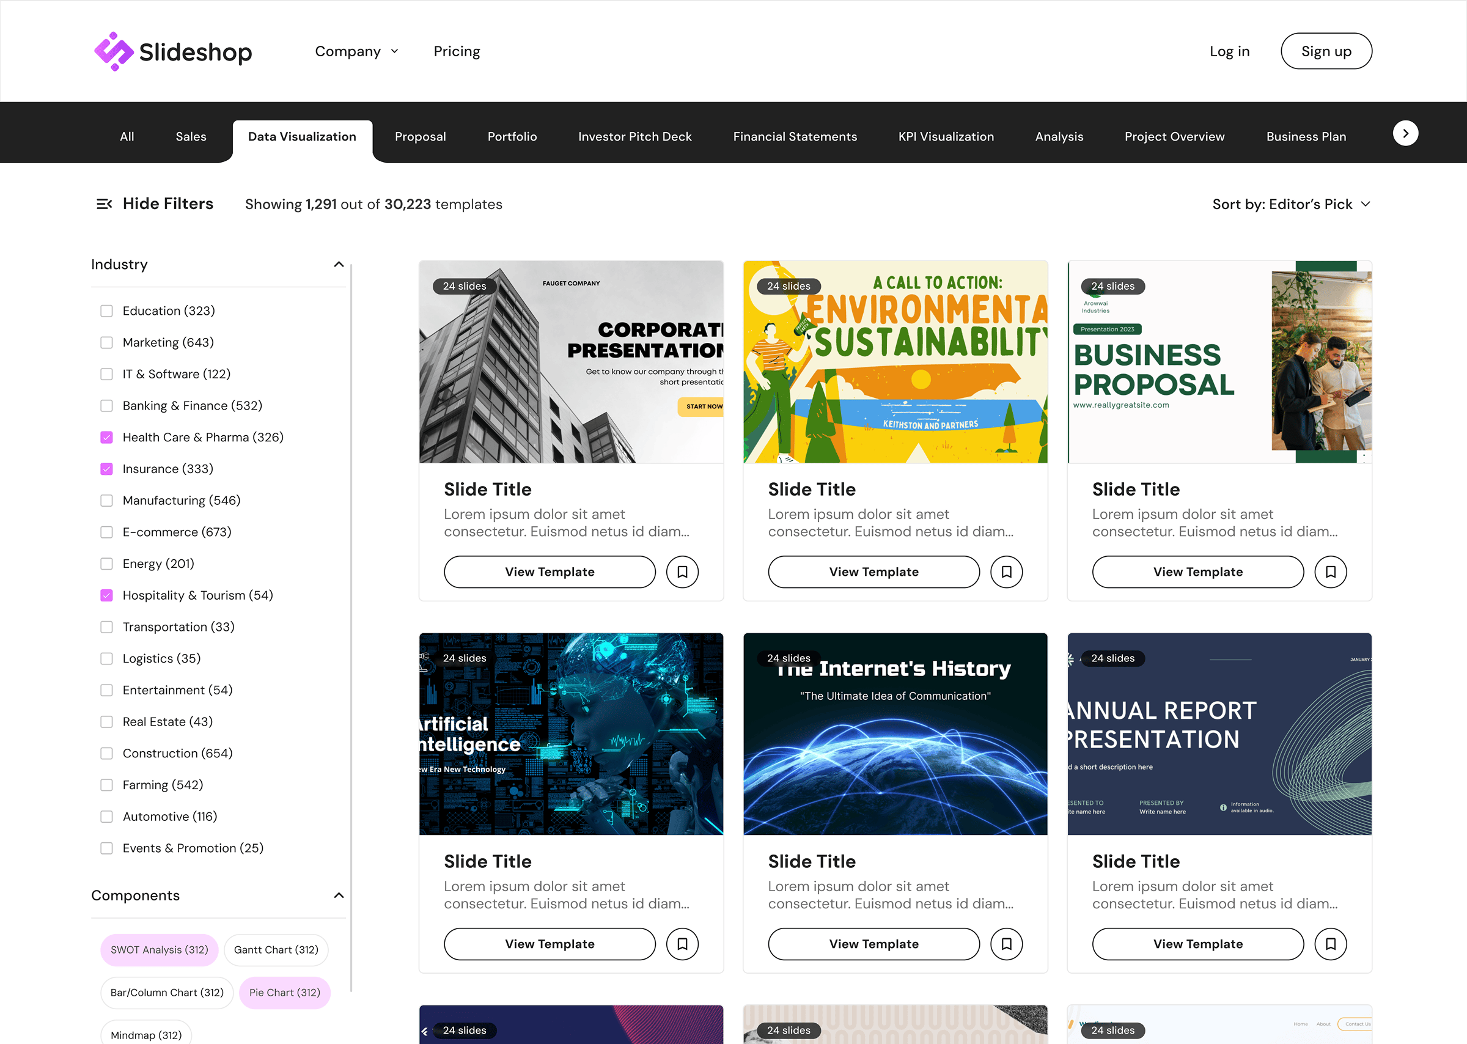This screenshot has height=1044, width=1467.
Task: Click the Slideshop logo icon
Action: (113, 51)
